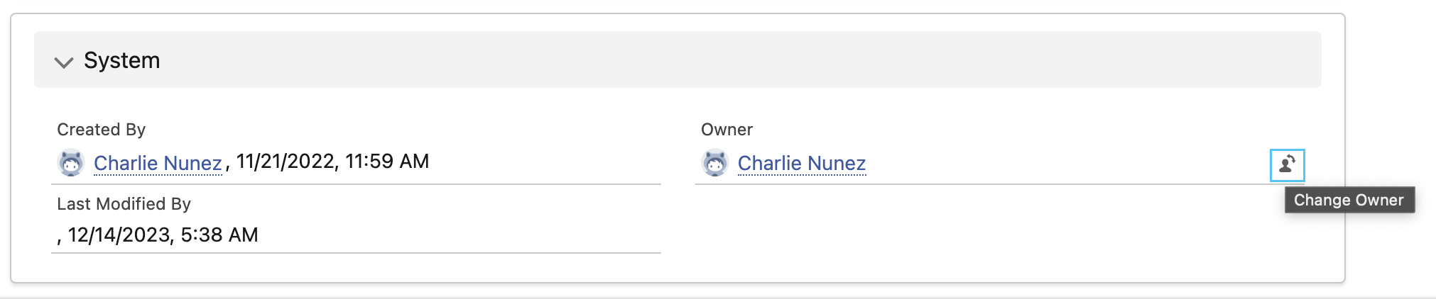The width and height of the screenshot is (1436, 299).
Task: Click the Owner field label
Action: 727,130
